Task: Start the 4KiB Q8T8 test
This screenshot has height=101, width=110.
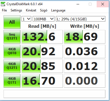Action: pyautogui.click(x=12, y=51)
